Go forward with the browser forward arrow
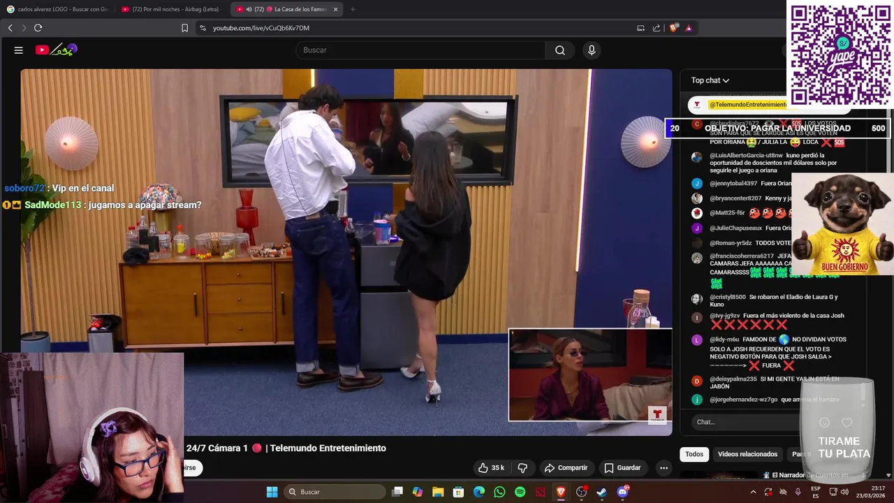 point(24,28)
